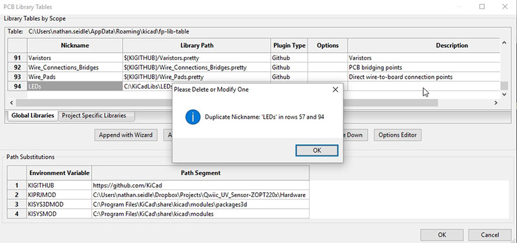Click the ${KIGITHUB}/Wire_Pads.pretty path cell
The height and width of the screenshot is (243, 517).
pos(196,77)
